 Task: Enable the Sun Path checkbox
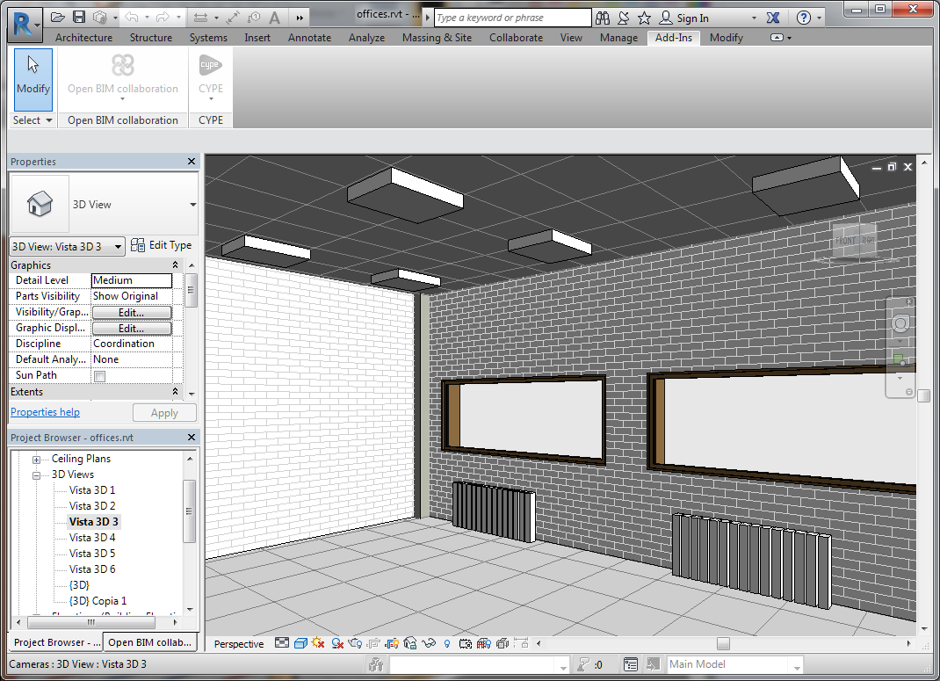99,376
